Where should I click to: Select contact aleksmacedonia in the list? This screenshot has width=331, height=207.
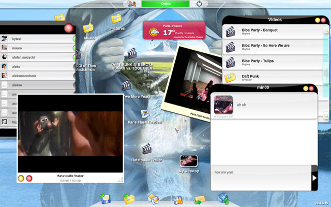point(38,76)
